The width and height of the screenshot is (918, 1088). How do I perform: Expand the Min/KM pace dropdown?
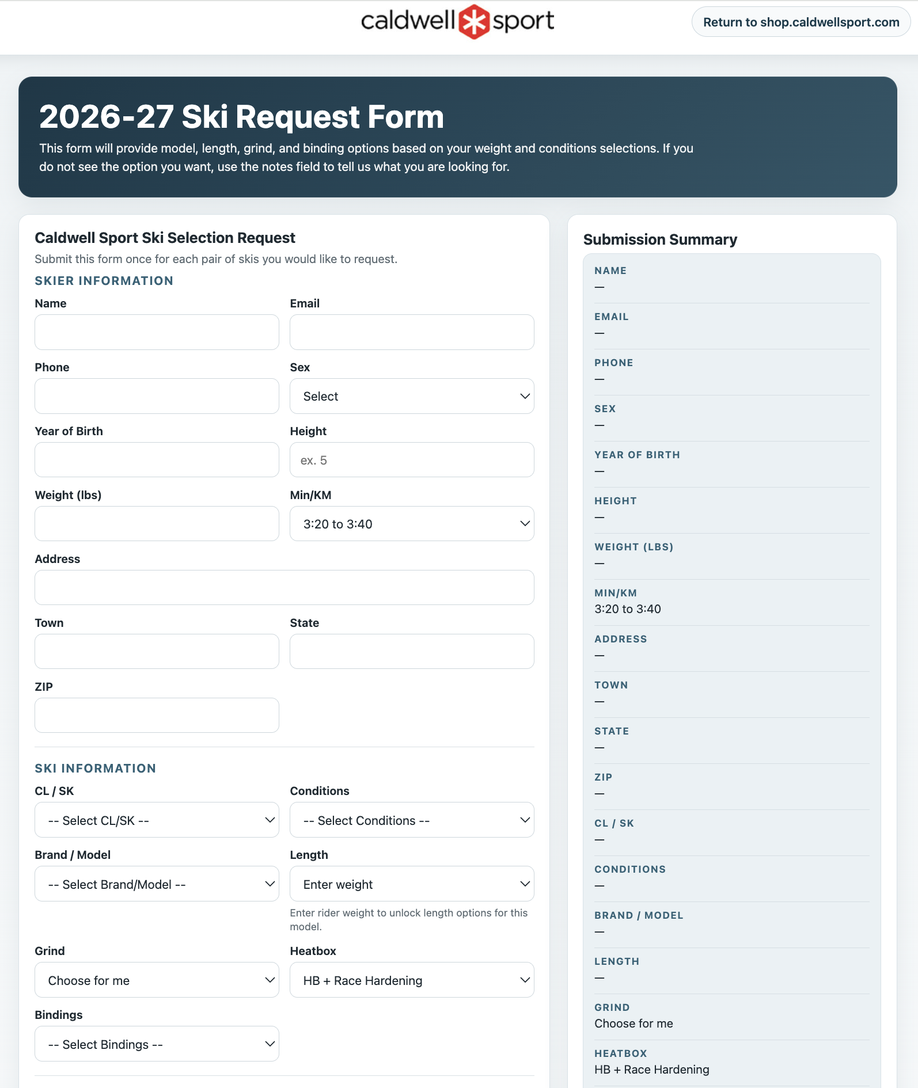[x=412, y=524]
